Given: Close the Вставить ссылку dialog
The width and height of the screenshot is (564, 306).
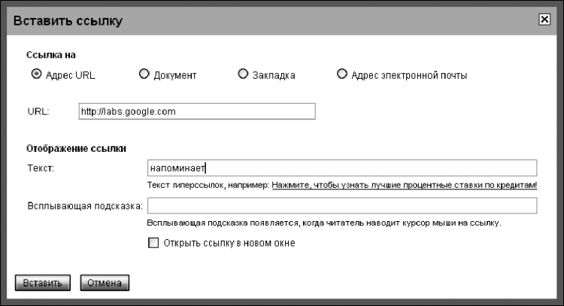Looking at the screenshot, I should [x=544, y=20].
